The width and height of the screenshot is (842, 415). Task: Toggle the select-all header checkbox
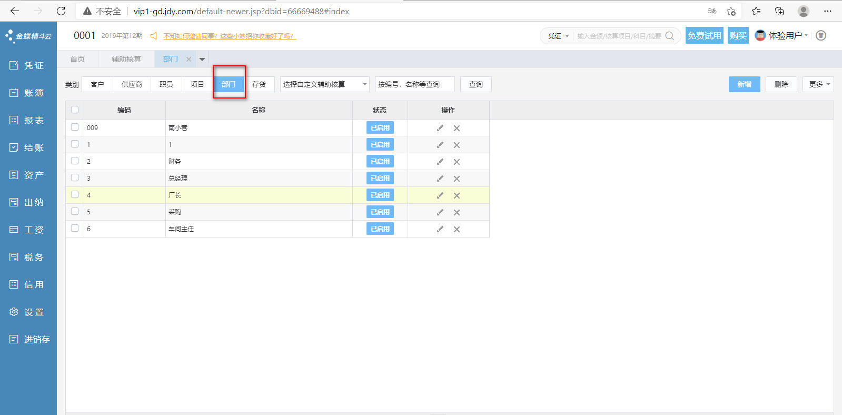75,110
